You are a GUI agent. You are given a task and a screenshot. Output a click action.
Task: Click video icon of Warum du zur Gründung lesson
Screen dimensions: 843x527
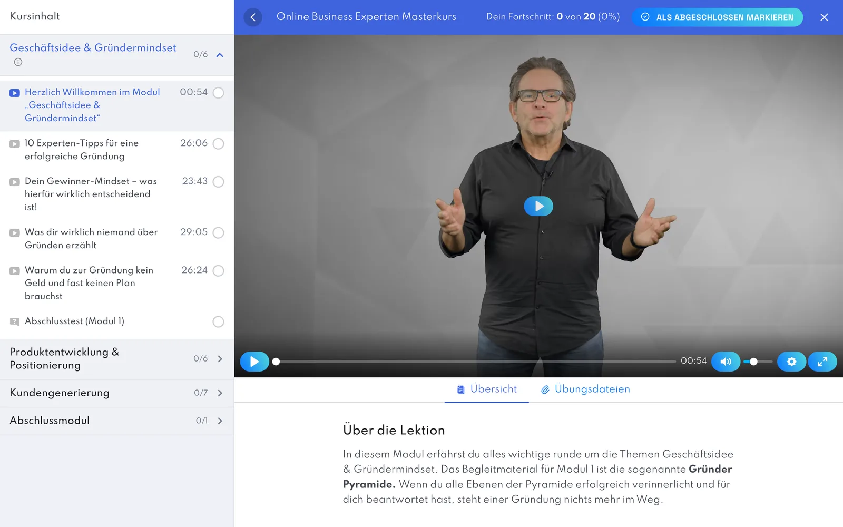pyautogui.click(x=15, y=271)
